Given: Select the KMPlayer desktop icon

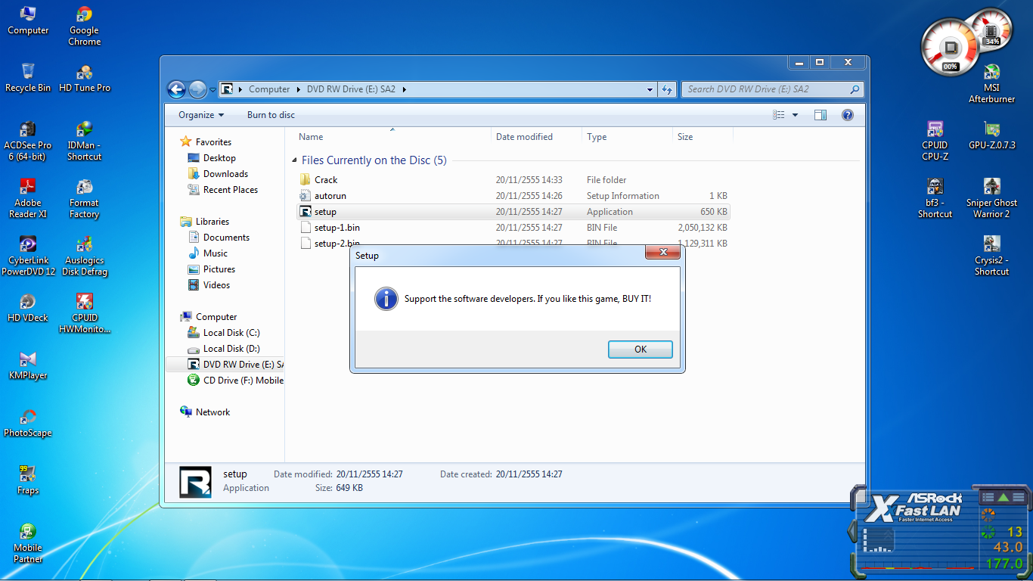Looking at the screenshot, I should [28, 365].
